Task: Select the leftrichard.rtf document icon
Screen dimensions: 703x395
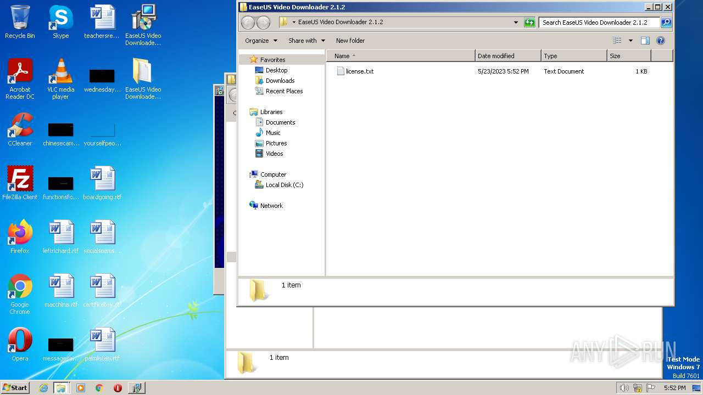Action: (60, 237)
